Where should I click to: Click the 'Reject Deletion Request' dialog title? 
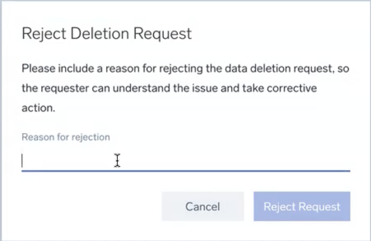(x=107, y=34)
